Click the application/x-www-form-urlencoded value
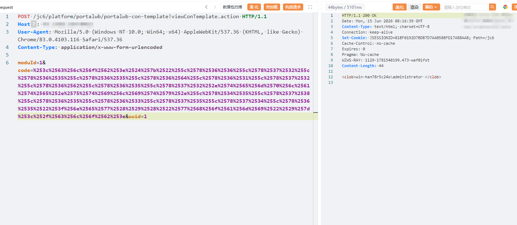The width and height of the screenshot is (517, 225). [111, 47]
